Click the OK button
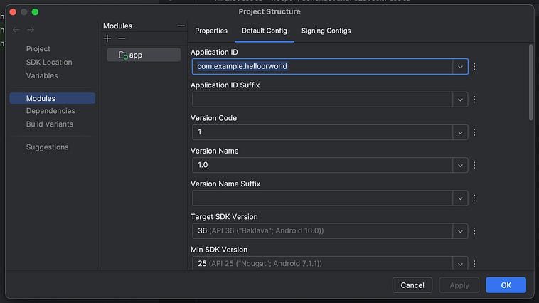 [x=506, y=285]
